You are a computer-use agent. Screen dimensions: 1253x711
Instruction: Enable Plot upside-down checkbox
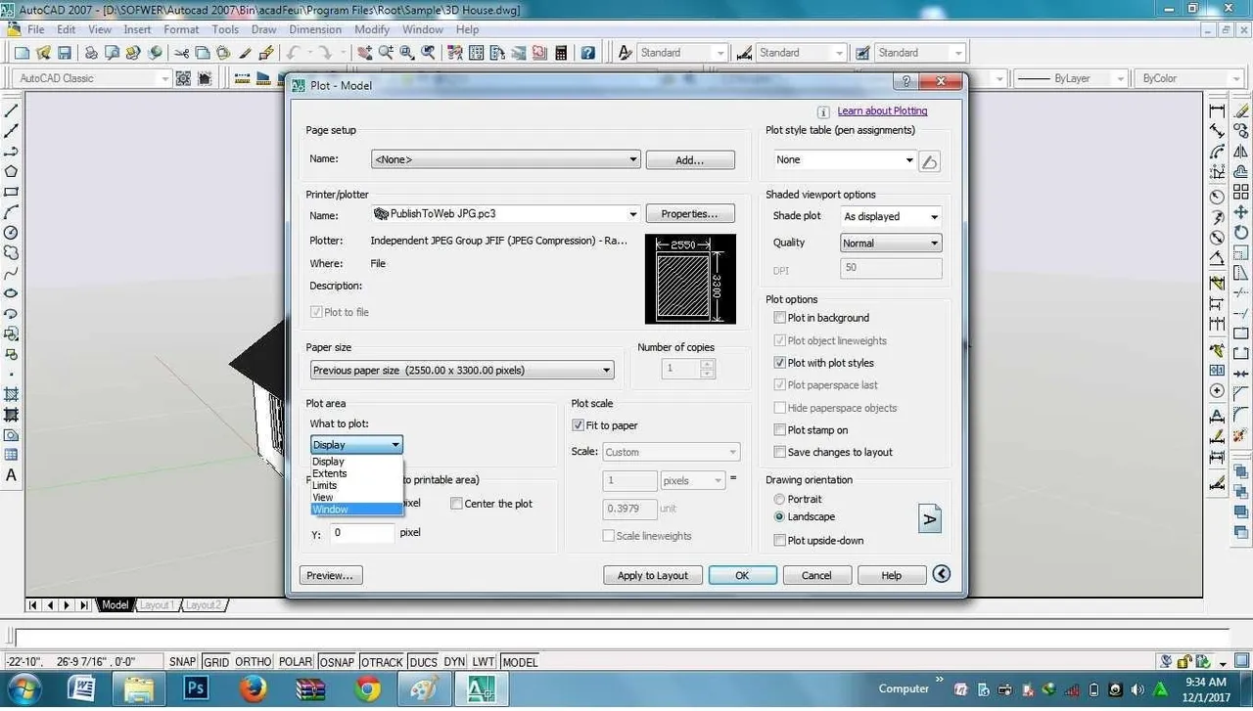pos(779,541)
